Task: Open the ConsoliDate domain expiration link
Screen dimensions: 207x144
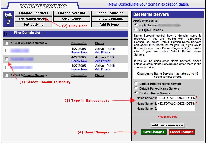Action: 149,4
